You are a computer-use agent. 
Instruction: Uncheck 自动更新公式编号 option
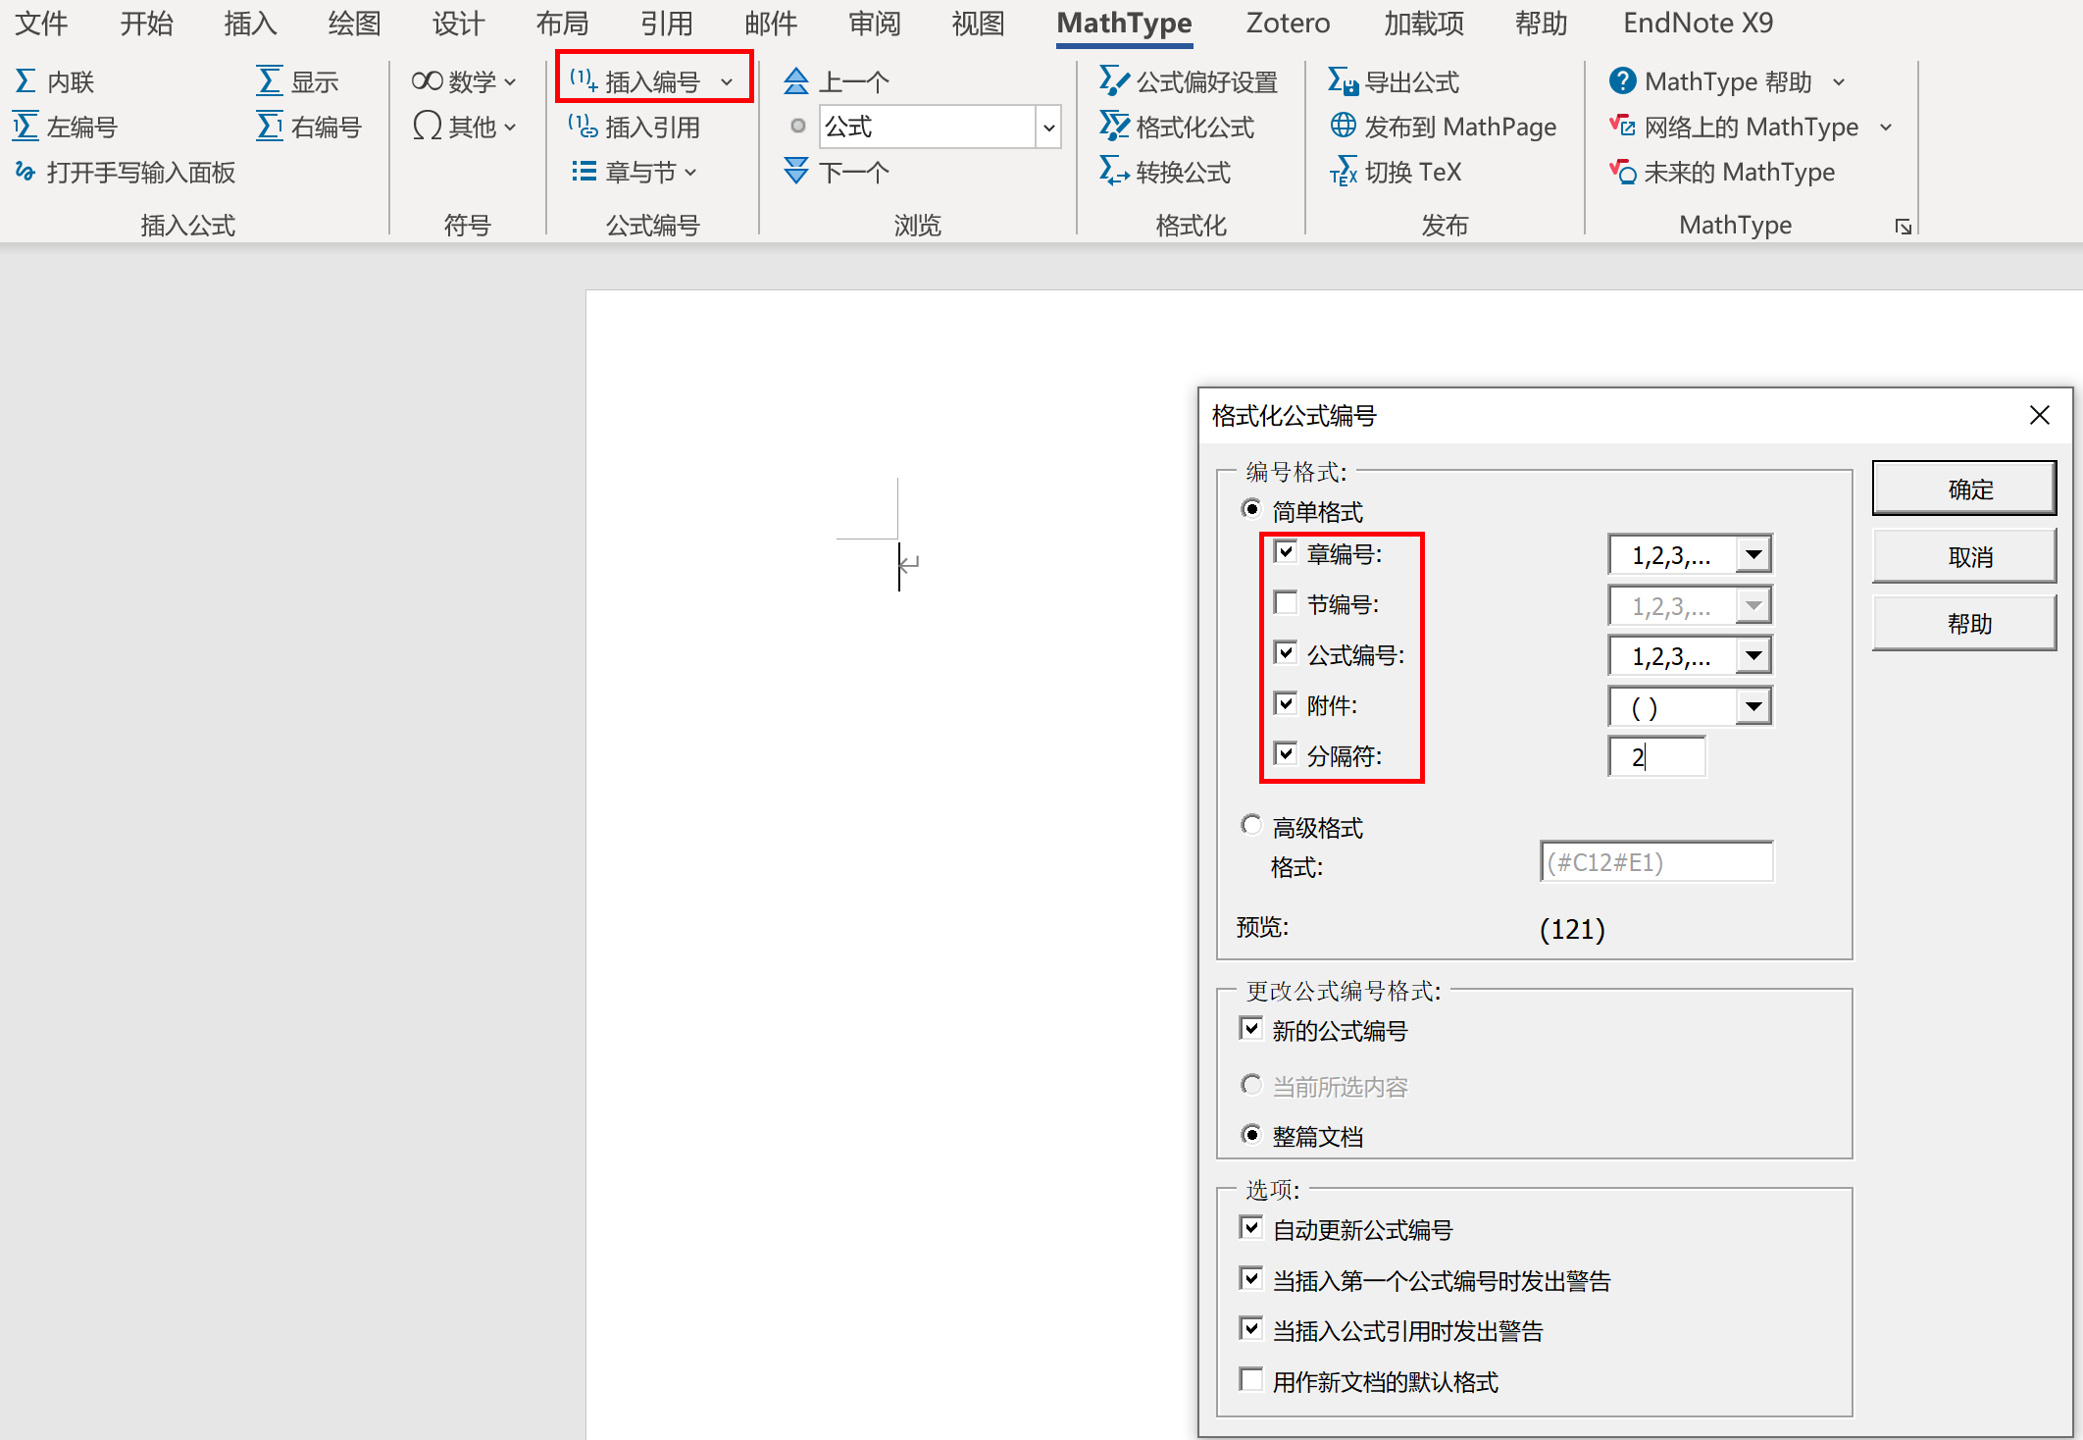pyautogui.click(x=1250, y=1228)
